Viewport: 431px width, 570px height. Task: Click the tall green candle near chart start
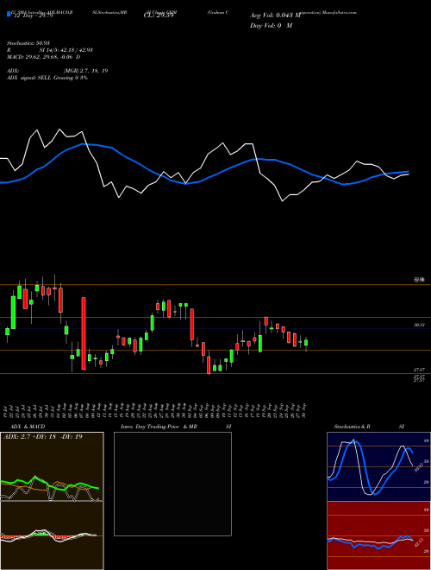pos(14,313)
